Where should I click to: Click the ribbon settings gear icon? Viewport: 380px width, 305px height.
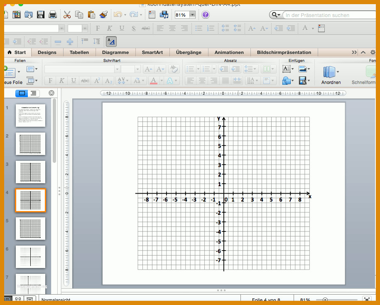[373, 52]
